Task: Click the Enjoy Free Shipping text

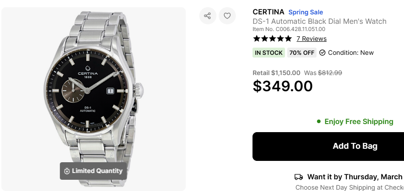Action: coord(358,121)
